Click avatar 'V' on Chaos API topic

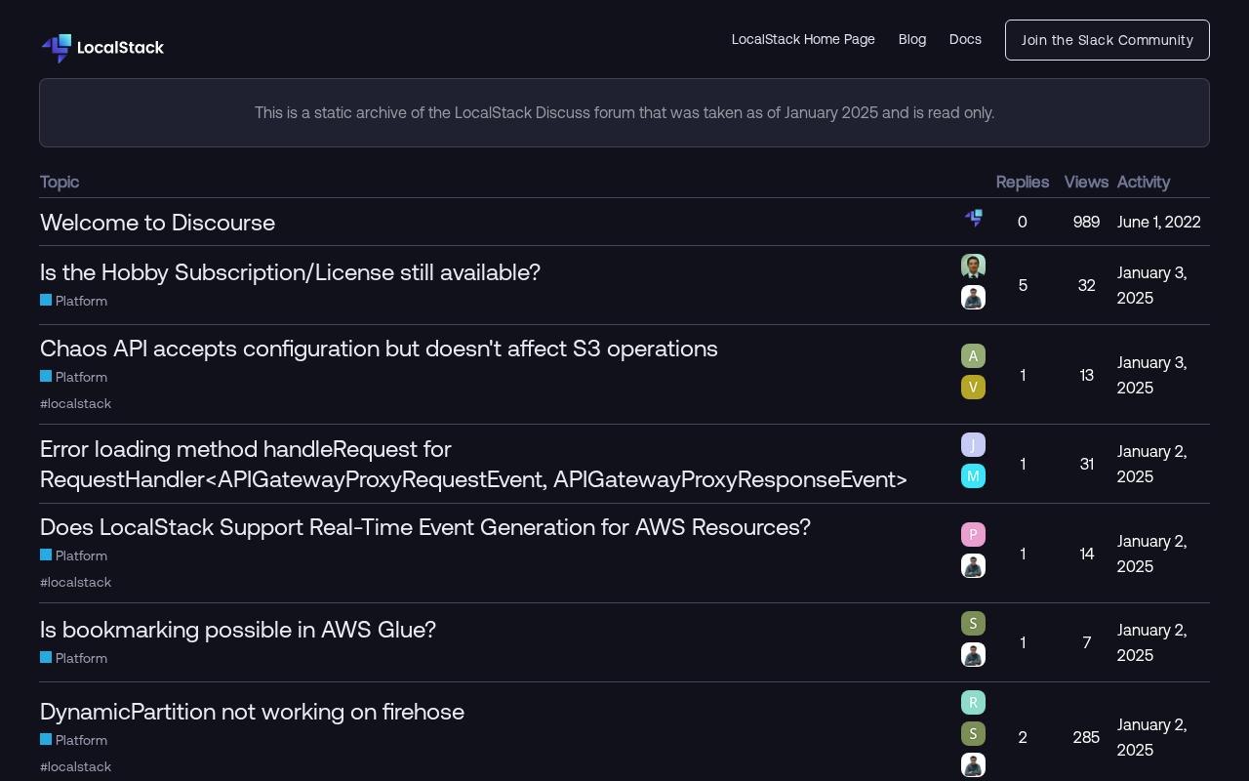[x=973, y=388]
